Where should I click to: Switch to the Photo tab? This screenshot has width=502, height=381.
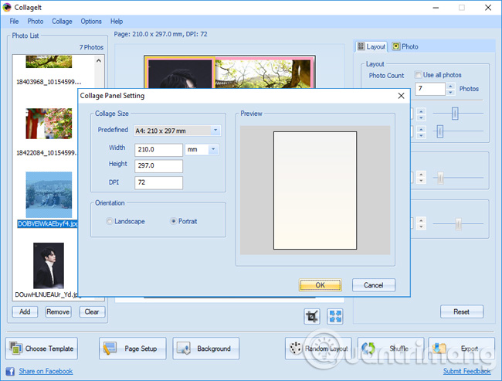point(405,46)
